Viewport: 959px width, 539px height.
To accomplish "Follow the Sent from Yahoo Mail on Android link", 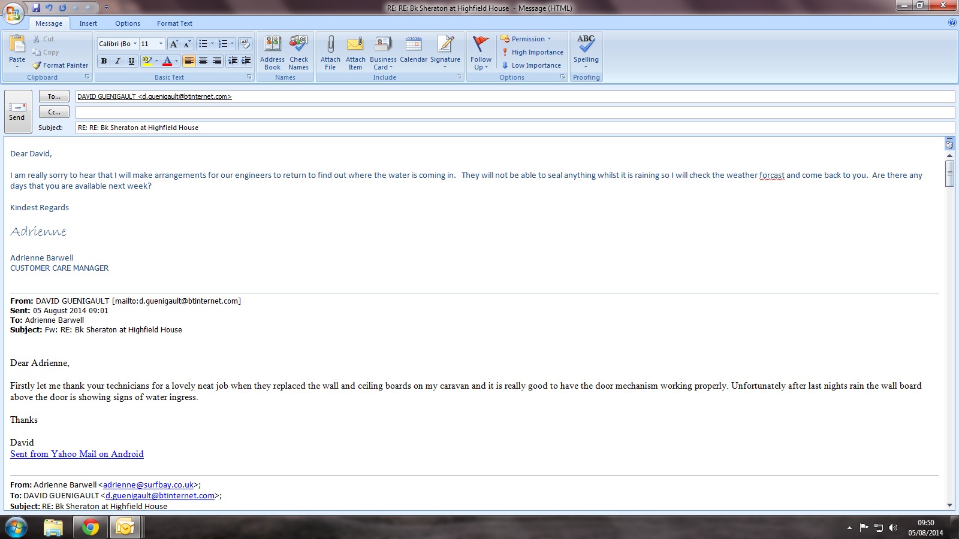I will [77, 454].
